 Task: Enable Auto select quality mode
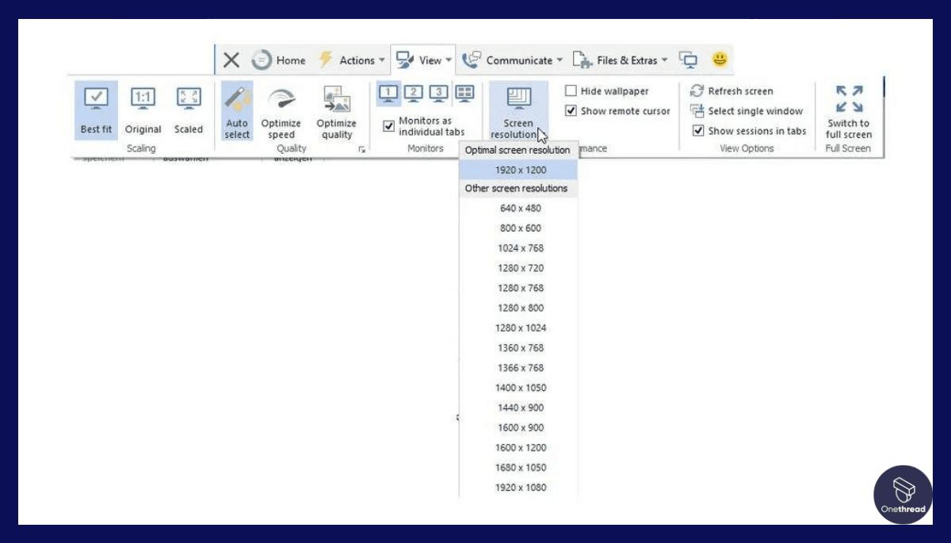pos(236,109)
